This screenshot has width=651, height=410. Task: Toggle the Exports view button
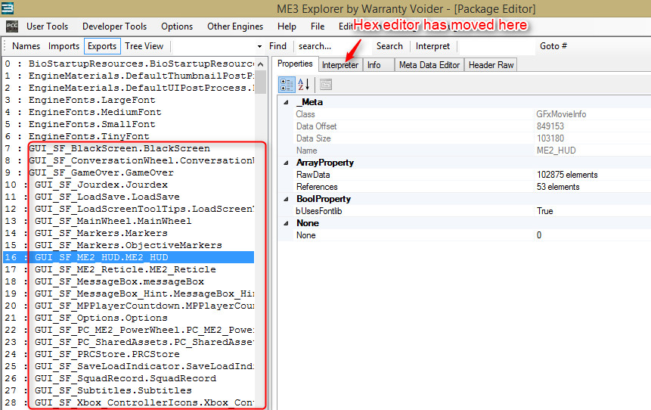tap(101, 46)
